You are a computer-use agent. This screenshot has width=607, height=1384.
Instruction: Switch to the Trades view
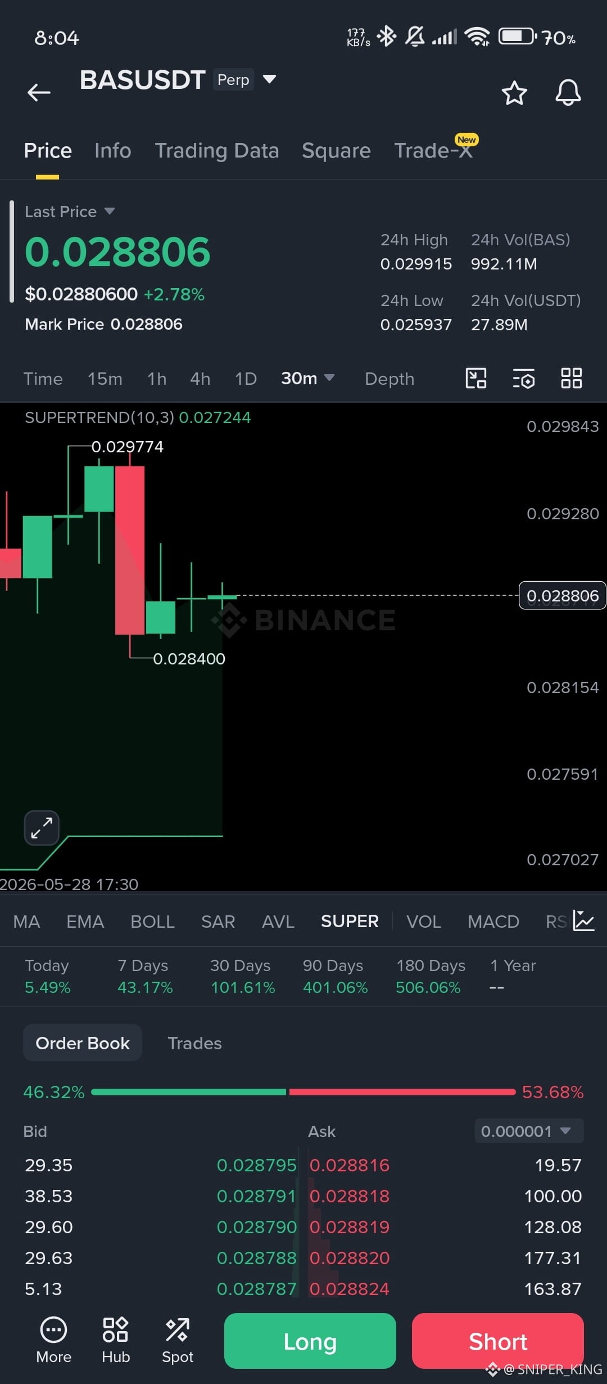194,1043
